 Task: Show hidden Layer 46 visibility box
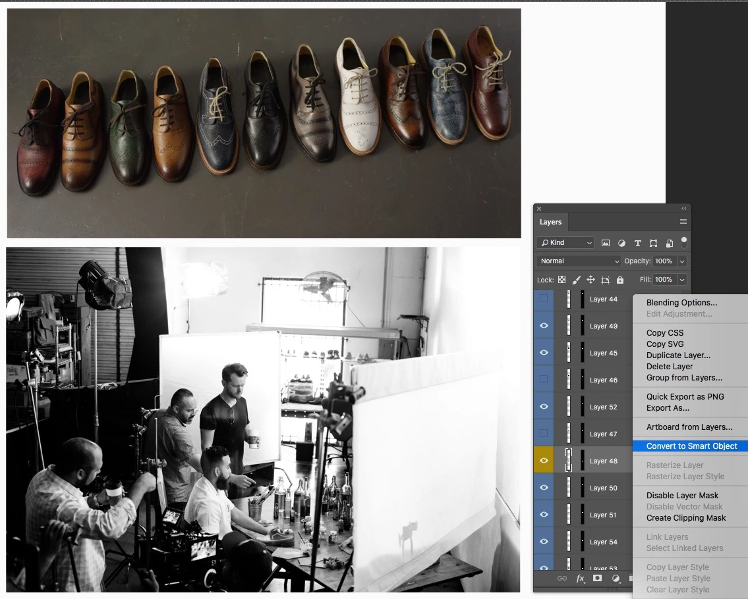543,379
